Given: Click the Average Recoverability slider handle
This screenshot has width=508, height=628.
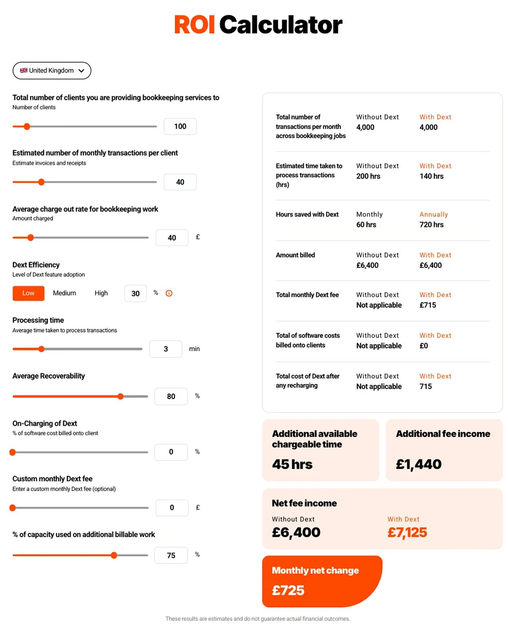Looking at the screenshot, I should [x=121, y=396].
